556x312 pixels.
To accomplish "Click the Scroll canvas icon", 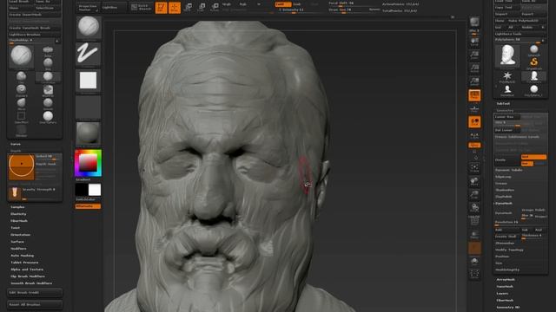I will pos(474,42).
